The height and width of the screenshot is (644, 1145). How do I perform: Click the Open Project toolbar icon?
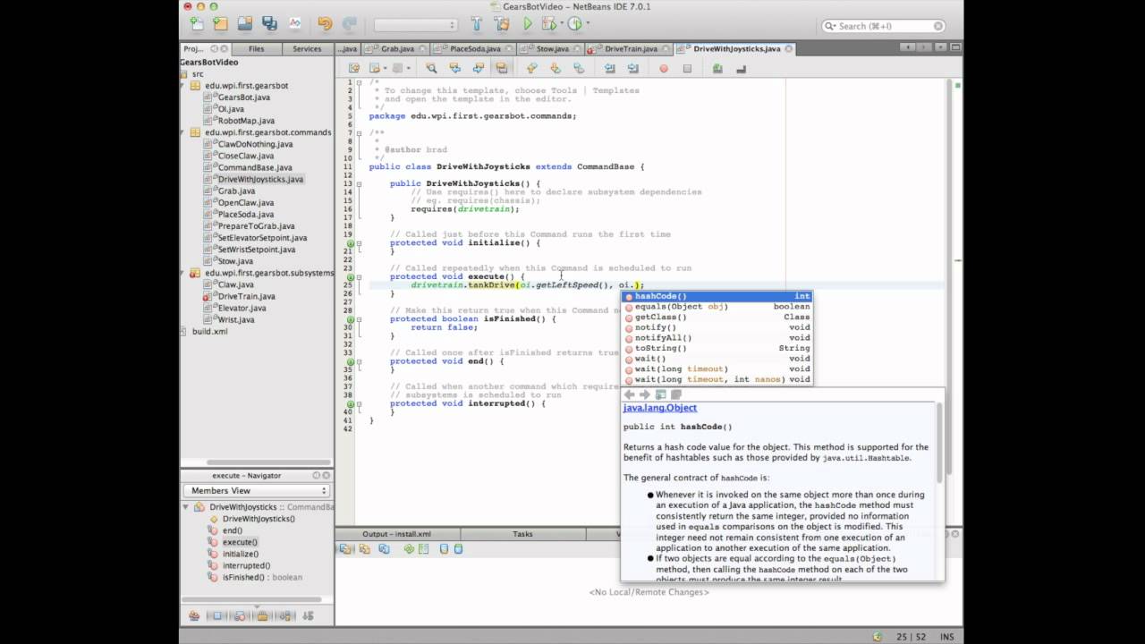pos(245,25)
